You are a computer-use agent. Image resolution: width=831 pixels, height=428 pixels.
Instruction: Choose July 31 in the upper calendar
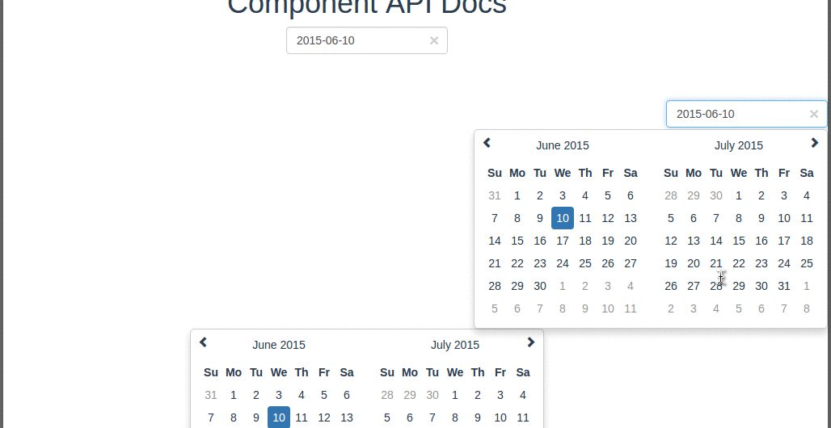(784, 286)
